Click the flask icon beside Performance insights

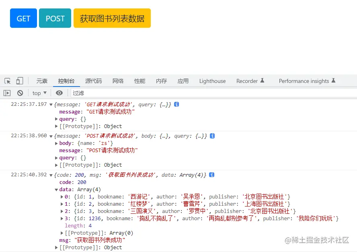(333, 81)
